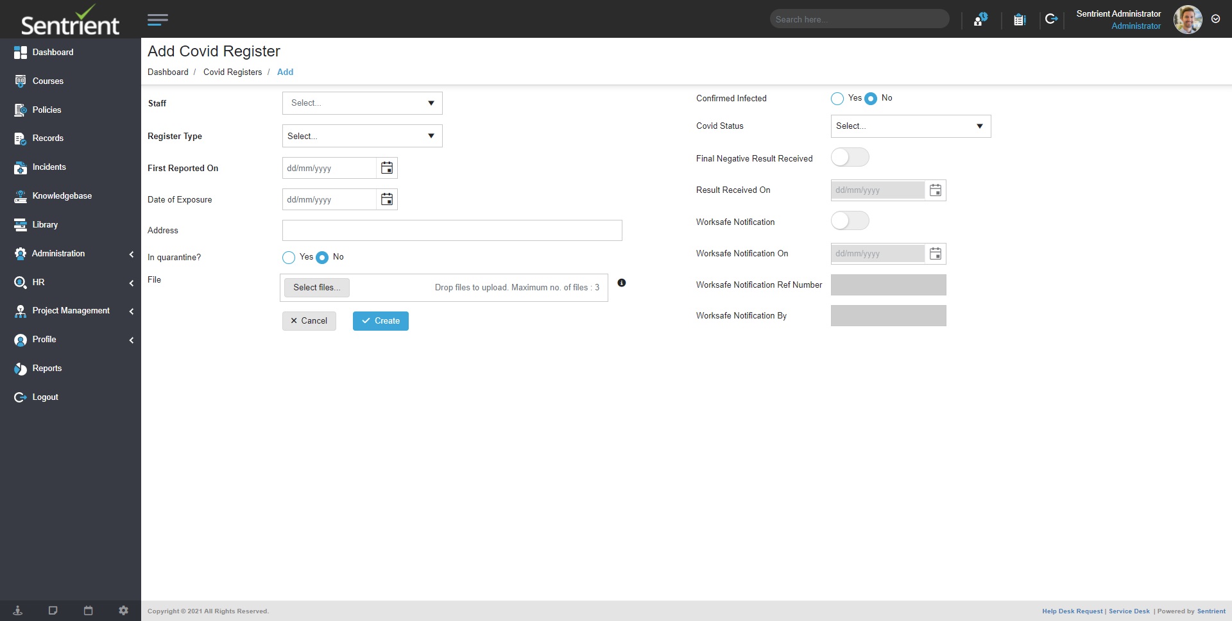Expand the HR sidebar section
1232x621 pixels.
pos(38,282)
